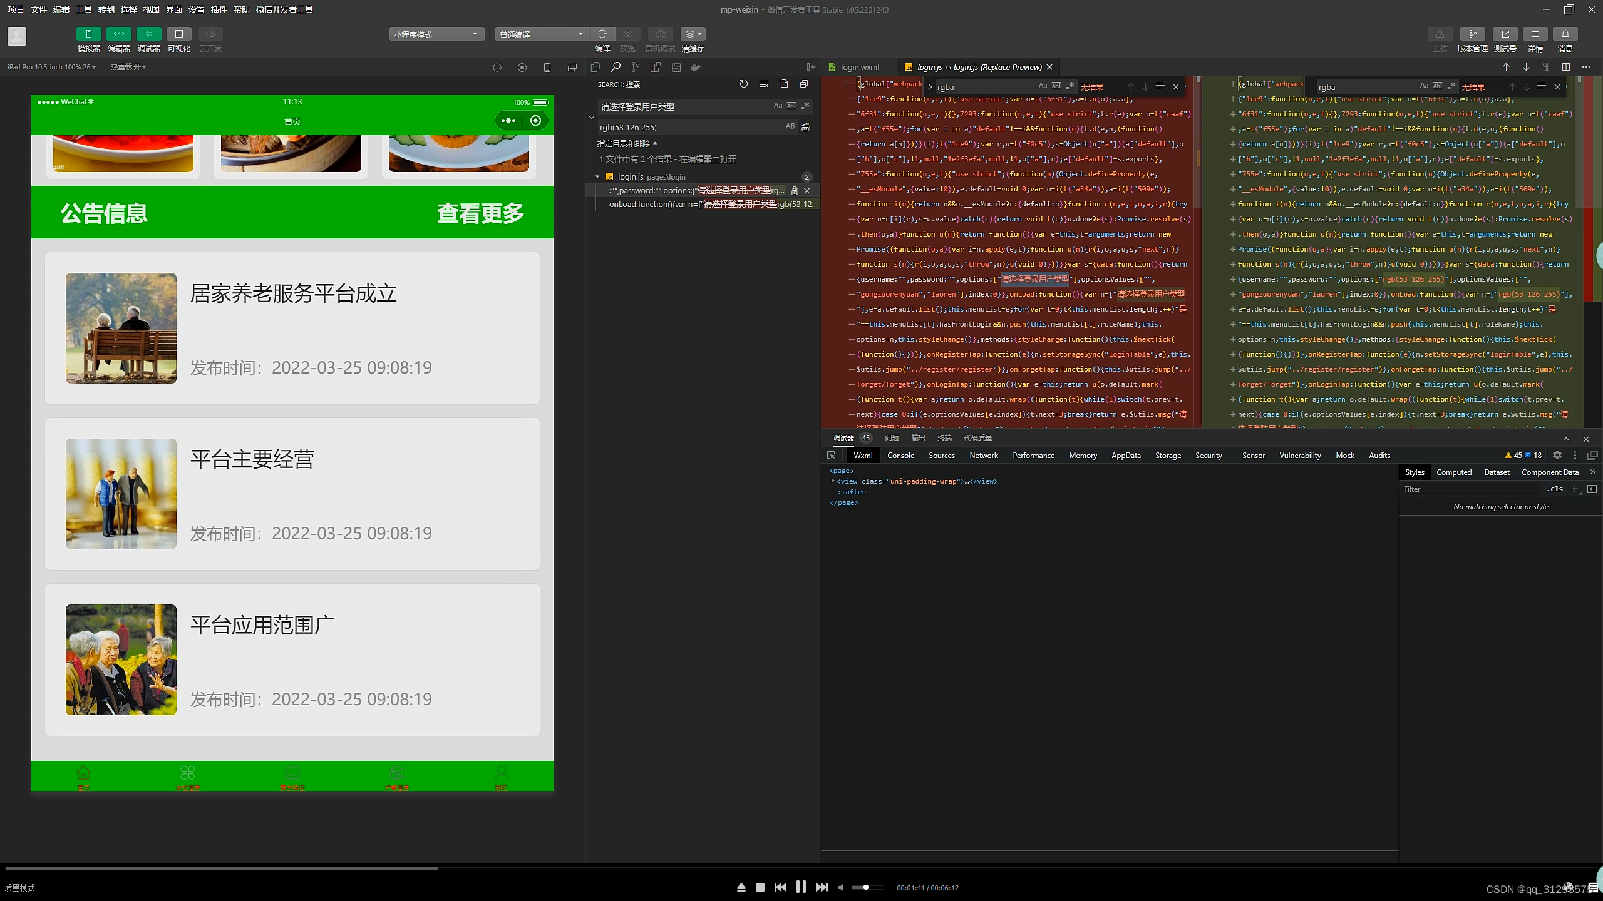Toggle regex option in search input
This screenshot has width=1603, height=901.
[x=805, y=106]
